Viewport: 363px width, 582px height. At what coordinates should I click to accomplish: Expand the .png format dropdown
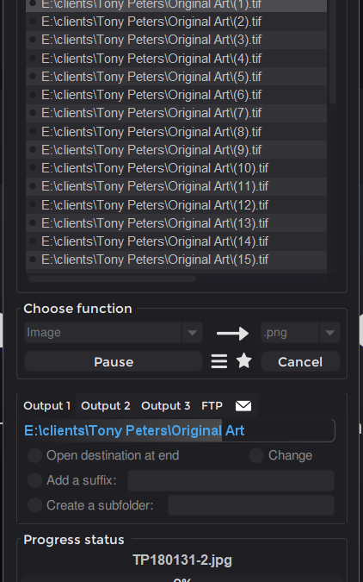329,333
